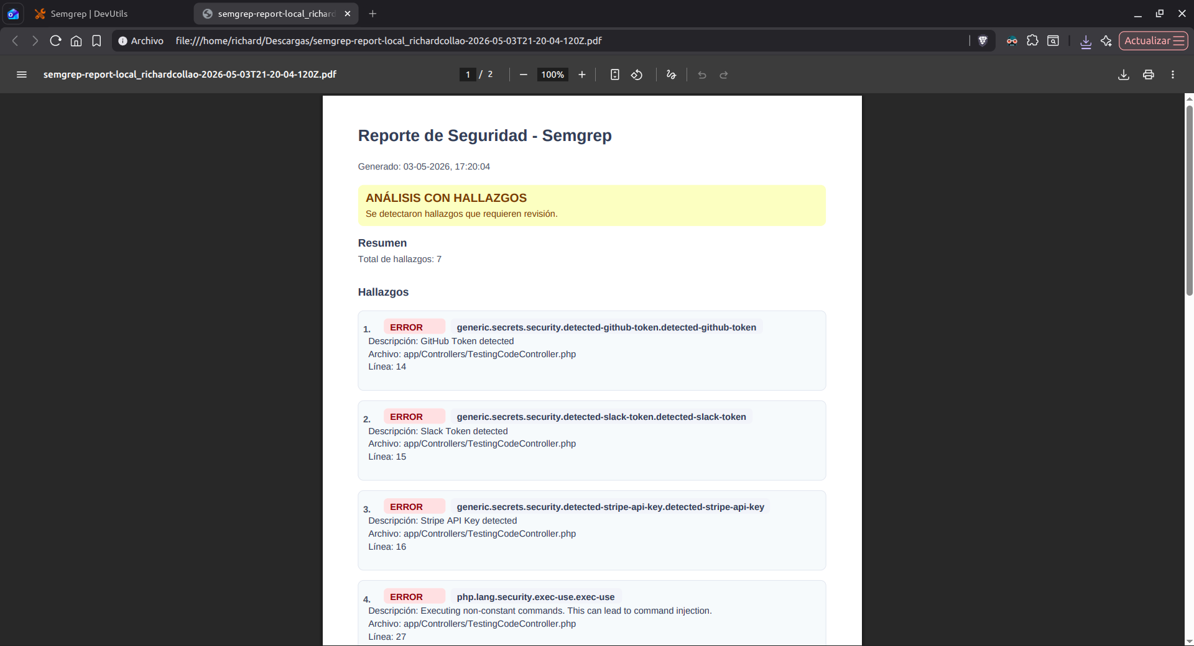Click the detected-slack-token rule name
Screen dimensions: 1194x646
(x=601, y=417)
